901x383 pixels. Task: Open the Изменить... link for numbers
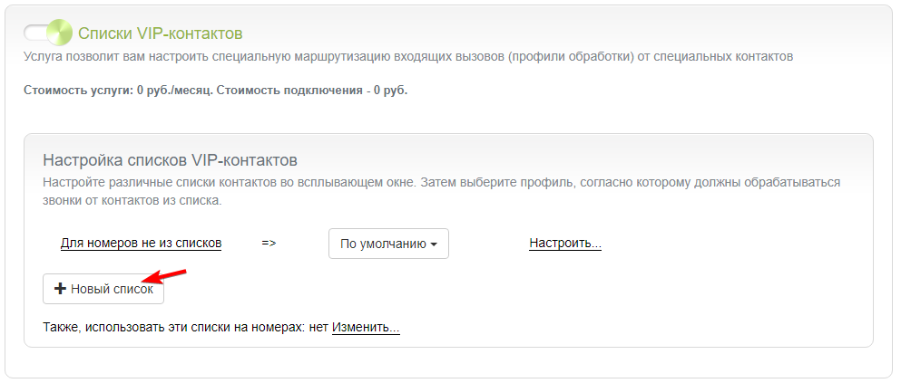click(366, 328)
